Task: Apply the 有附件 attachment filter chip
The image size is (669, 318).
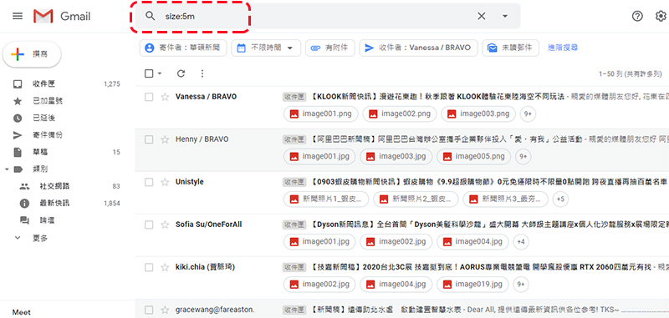Action: pyautogui.click(x=329, y=48)
